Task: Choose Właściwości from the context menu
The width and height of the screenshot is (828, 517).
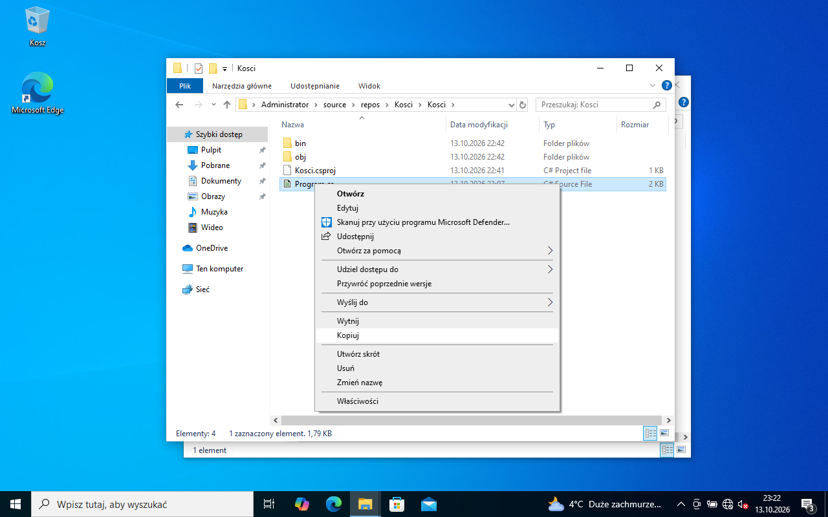Action: (437, 401)
